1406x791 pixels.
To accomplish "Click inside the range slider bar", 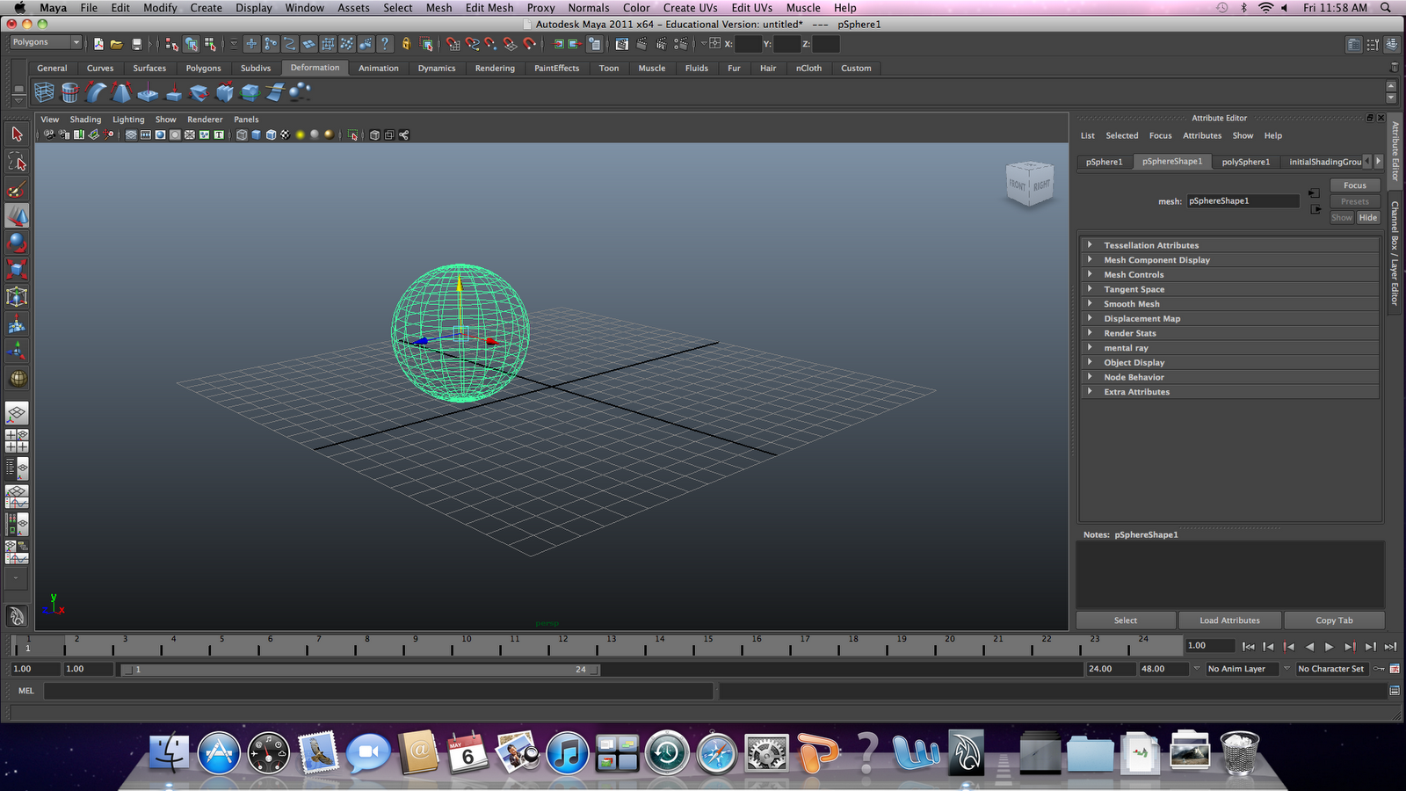I will tap(360, 670).
